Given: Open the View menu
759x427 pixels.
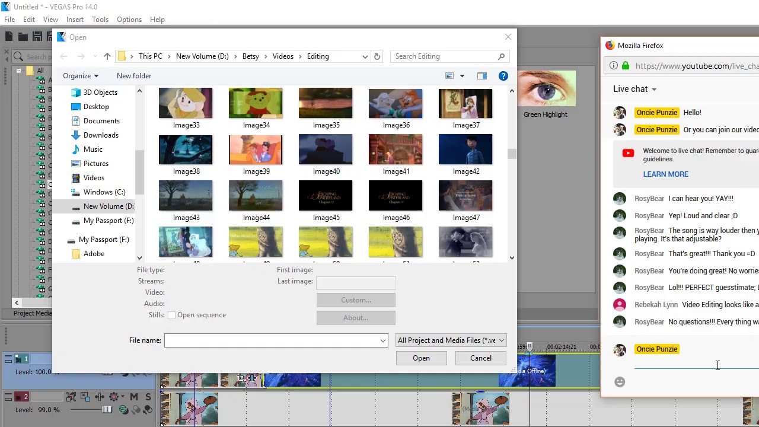Looking at the screenshot, I should pos(50,20).
